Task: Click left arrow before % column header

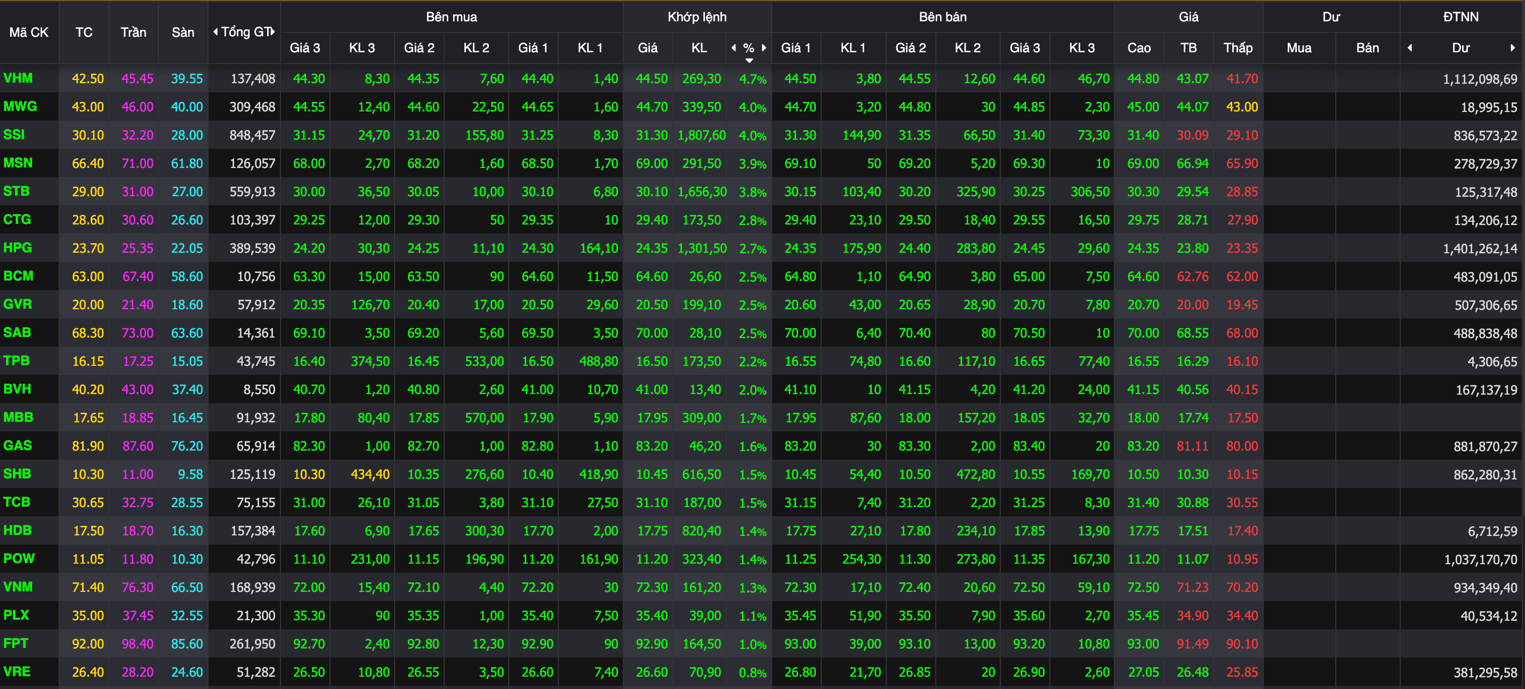Action: coord(734,48)
